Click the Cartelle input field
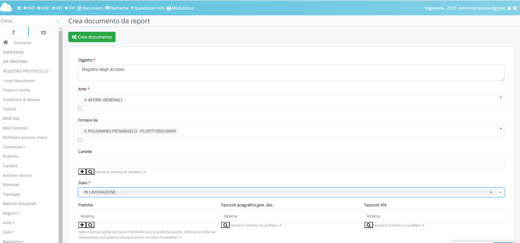The height and width of the screenshot is (243, 520). (291, 162)
